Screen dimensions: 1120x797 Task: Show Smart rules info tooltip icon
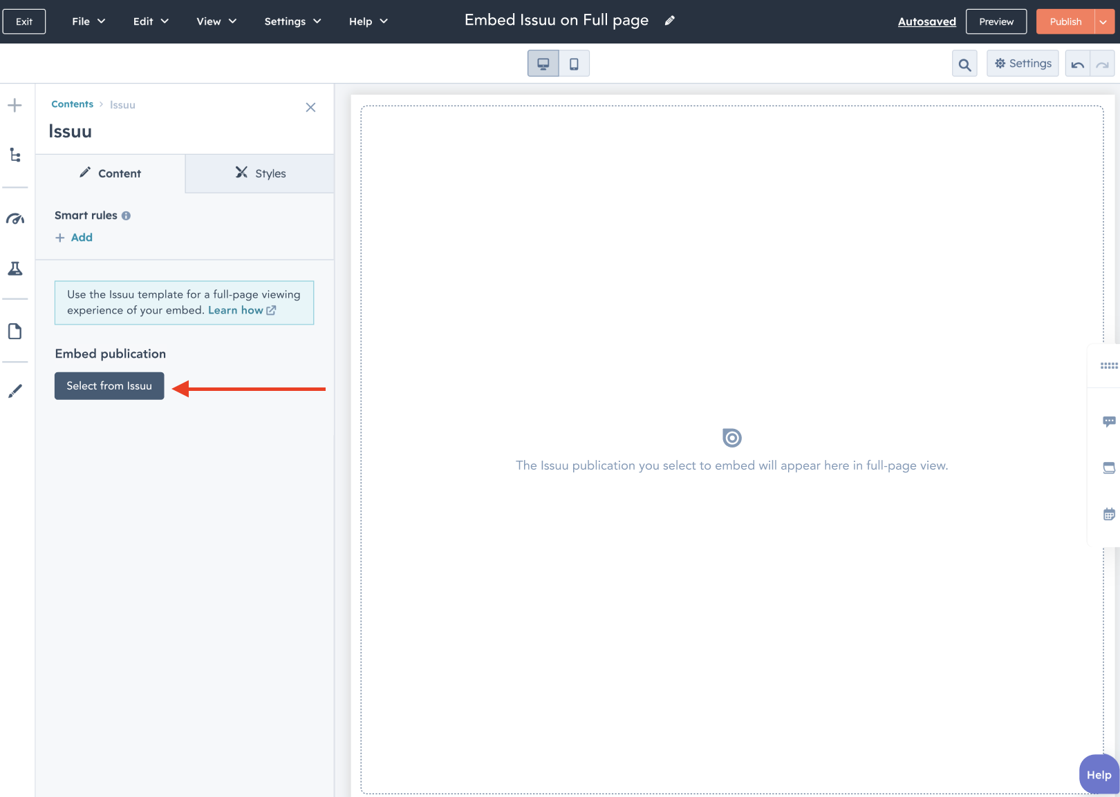[x=126, y=215]
